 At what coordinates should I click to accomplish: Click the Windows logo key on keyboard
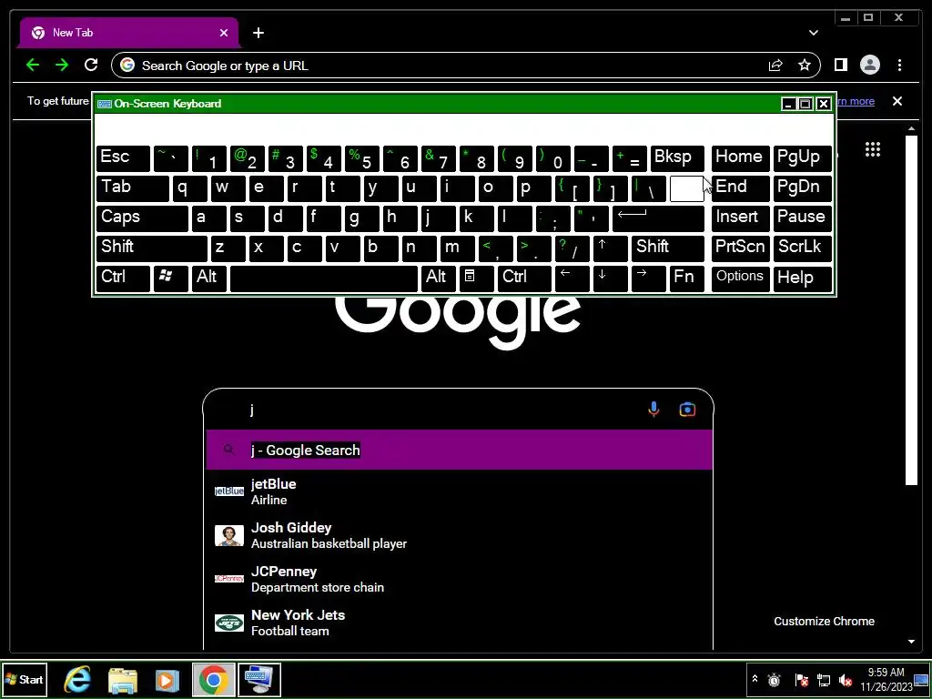coord(170,278)
